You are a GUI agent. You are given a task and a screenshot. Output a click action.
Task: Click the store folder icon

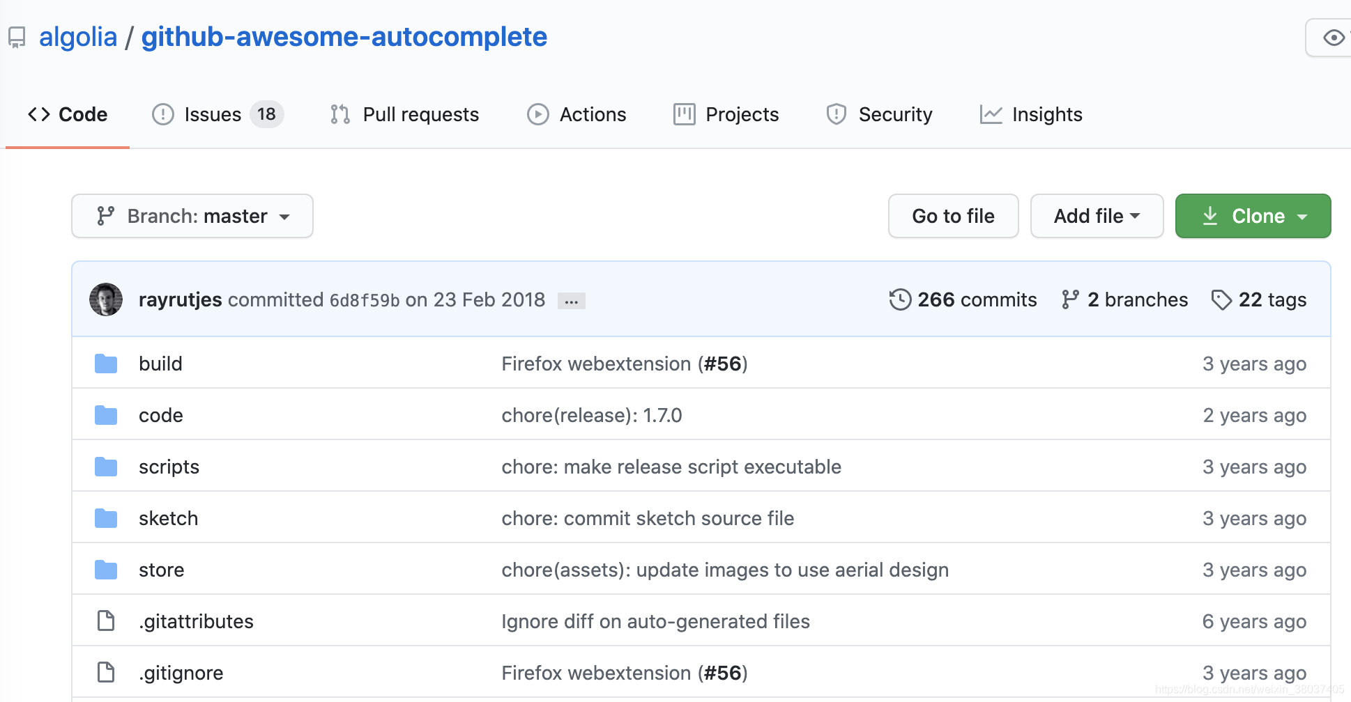(x=106, y=570)
